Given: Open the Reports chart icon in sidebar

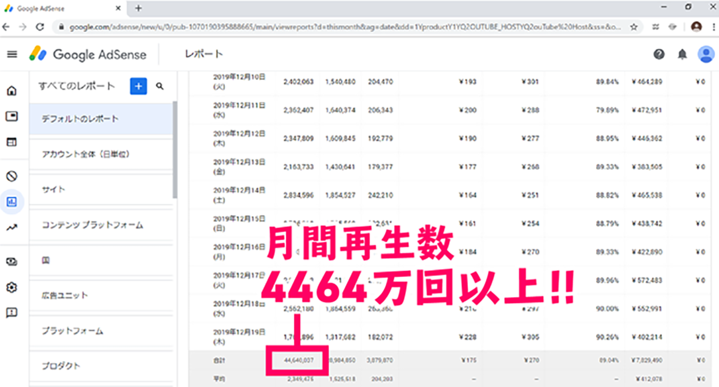Looking at the screenshot, I should 11,202.
